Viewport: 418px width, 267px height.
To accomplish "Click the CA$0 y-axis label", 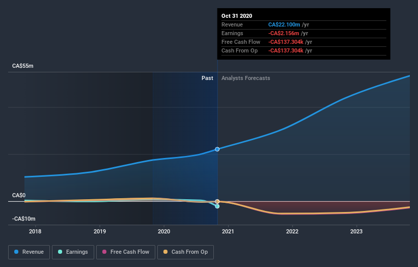I will coord(19,195).
